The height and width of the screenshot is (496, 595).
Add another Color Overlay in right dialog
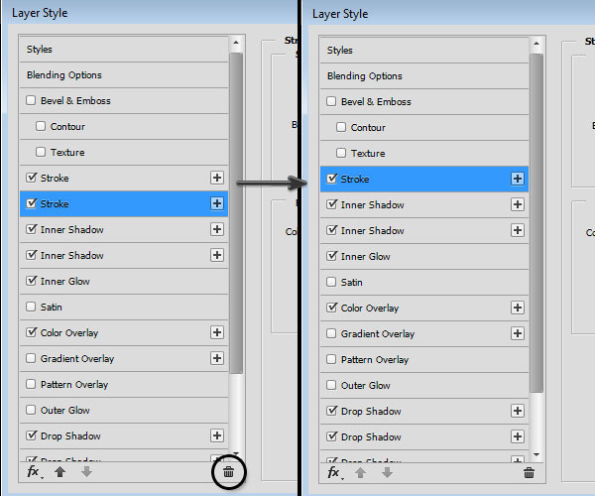pyautogui.click(x=518, y=308)
